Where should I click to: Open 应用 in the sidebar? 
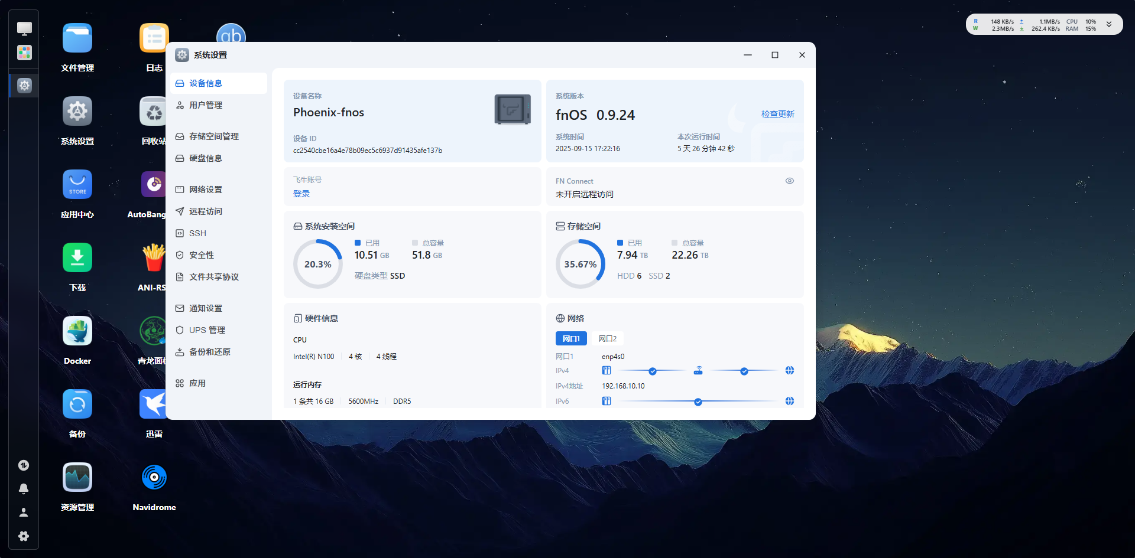click(x=219, y=383)
